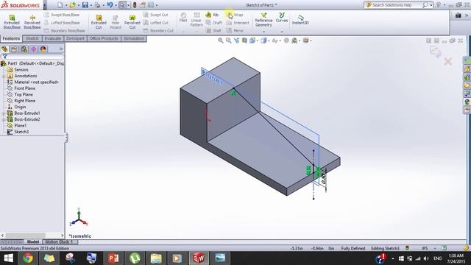The width and height of the screenshot is (471, 265).
Task: Open Google Chrome from the taskbar
Action: tap(28, 258)
